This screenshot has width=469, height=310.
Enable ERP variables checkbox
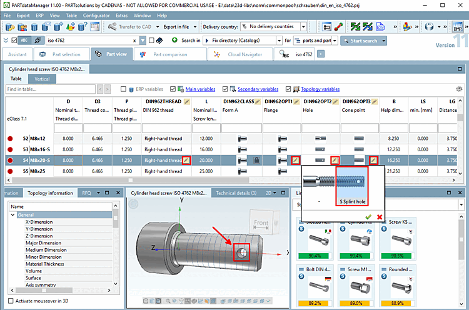click(123, 89)
